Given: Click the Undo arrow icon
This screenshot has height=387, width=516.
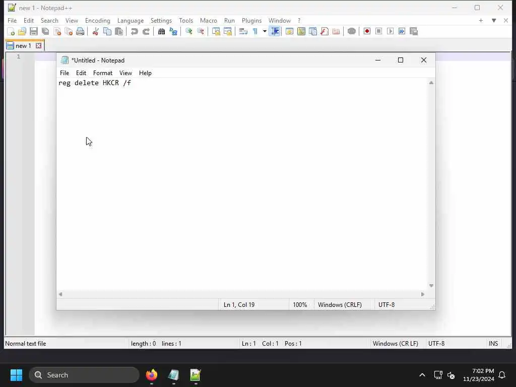Looking at the screenshot, I should [x=134, y=32].
